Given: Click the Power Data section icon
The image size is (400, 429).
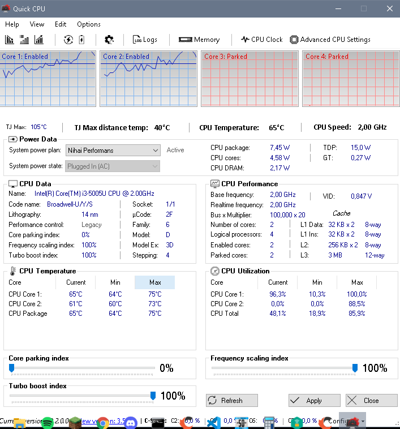Looking at the screenshot, I should (x=13, y=139).
